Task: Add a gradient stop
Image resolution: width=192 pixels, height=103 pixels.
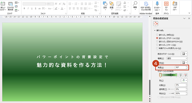Action: (x=181, y=75)
